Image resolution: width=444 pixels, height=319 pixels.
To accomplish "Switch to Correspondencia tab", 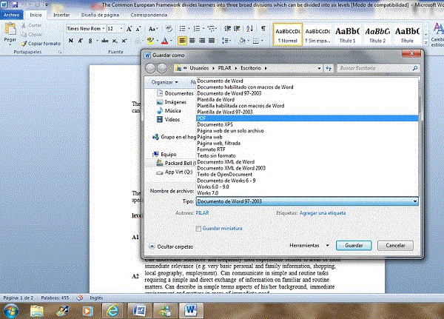I will [x=149, y=15].
